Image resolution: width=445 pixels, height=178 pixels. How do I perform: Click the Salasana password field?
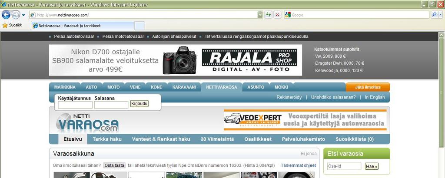pyautogui.click(x=111, y=105)
